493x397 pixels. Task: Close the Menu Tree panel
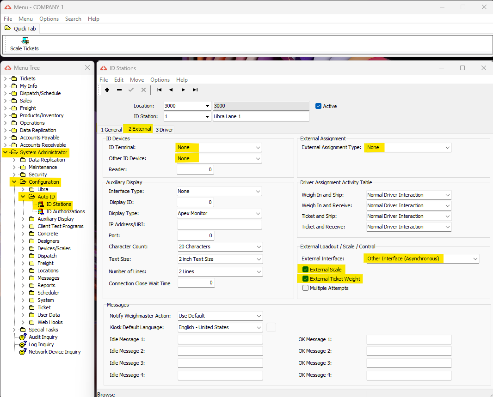pos(87,67)
